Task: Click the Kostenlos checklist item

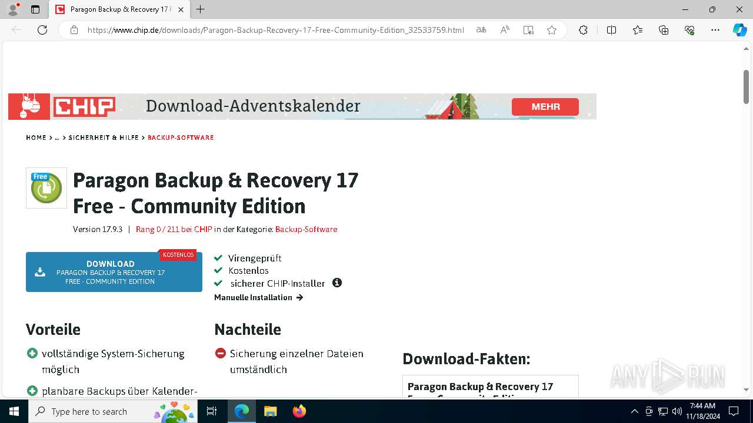Action: tap(248, 270)
